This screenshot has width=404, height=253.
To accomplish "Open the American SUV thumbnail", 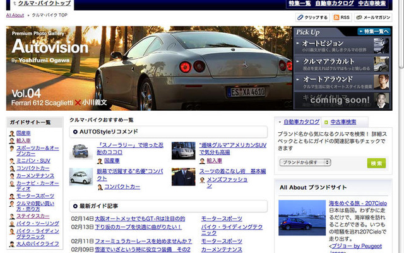I will pos(184,151).
